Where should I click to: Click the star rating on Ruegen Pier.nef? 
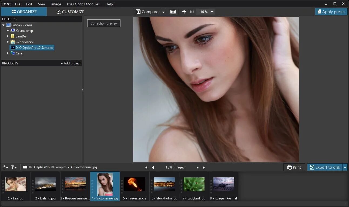(x=211, y=187)
